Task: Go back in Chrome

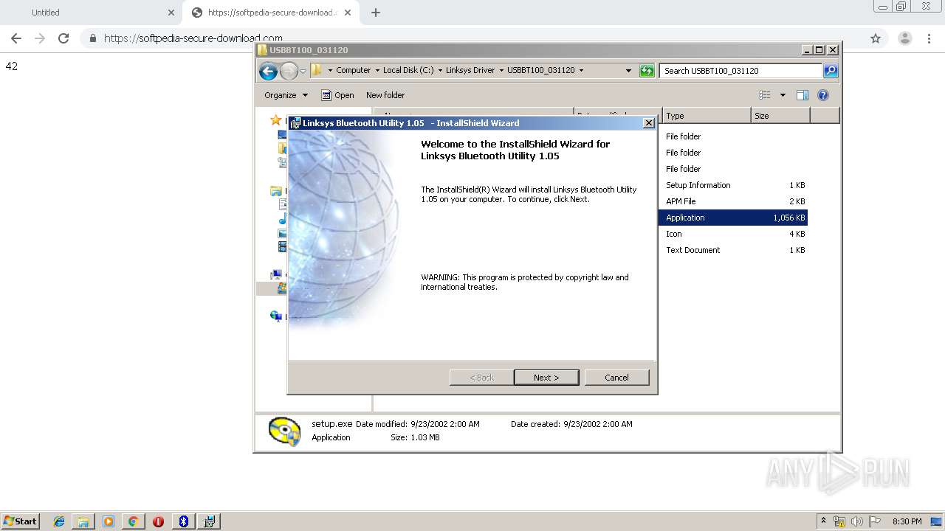Action: coord(16,38)
